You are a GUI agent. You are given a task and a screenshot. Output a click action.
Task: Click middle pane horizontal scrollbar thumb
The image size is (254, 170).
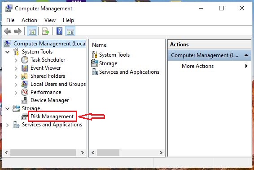coord(108,152)
